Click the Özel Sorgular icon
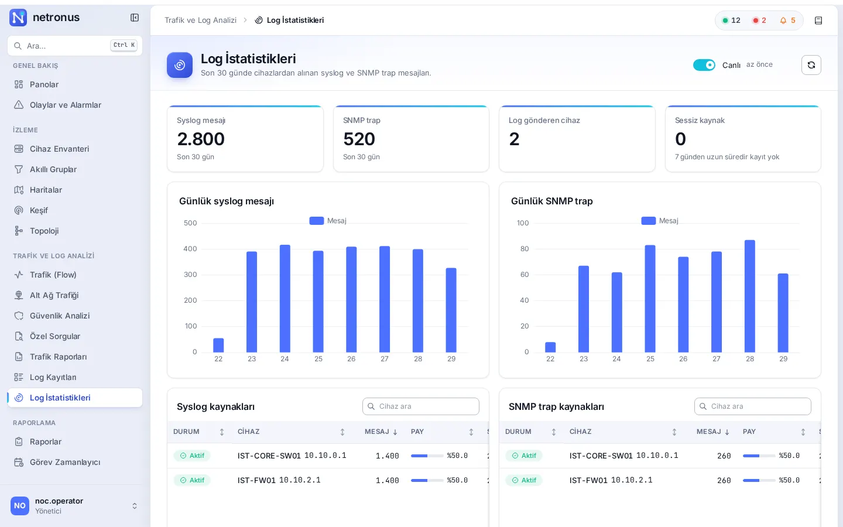The image size is (843, 527). point(19,336)
